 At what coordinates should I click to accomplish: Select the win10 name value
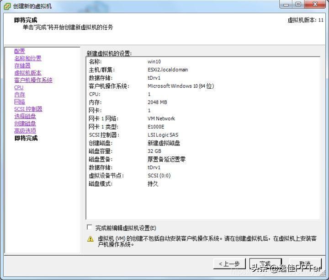pos(154,62)
